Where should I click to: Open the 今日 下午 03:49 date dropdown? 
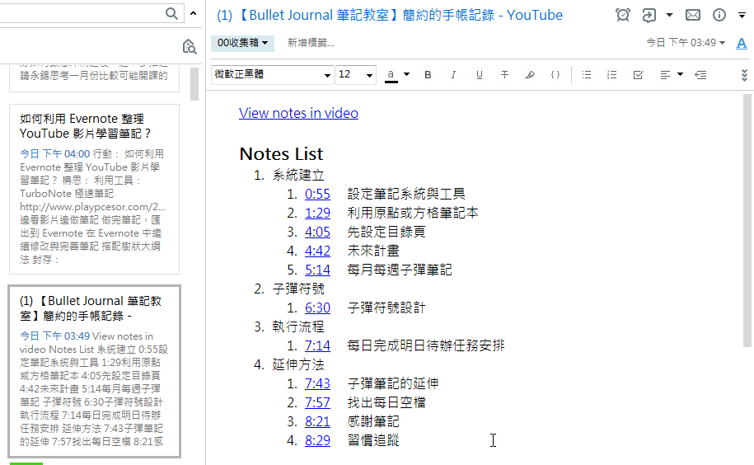[x=686, y=43]
